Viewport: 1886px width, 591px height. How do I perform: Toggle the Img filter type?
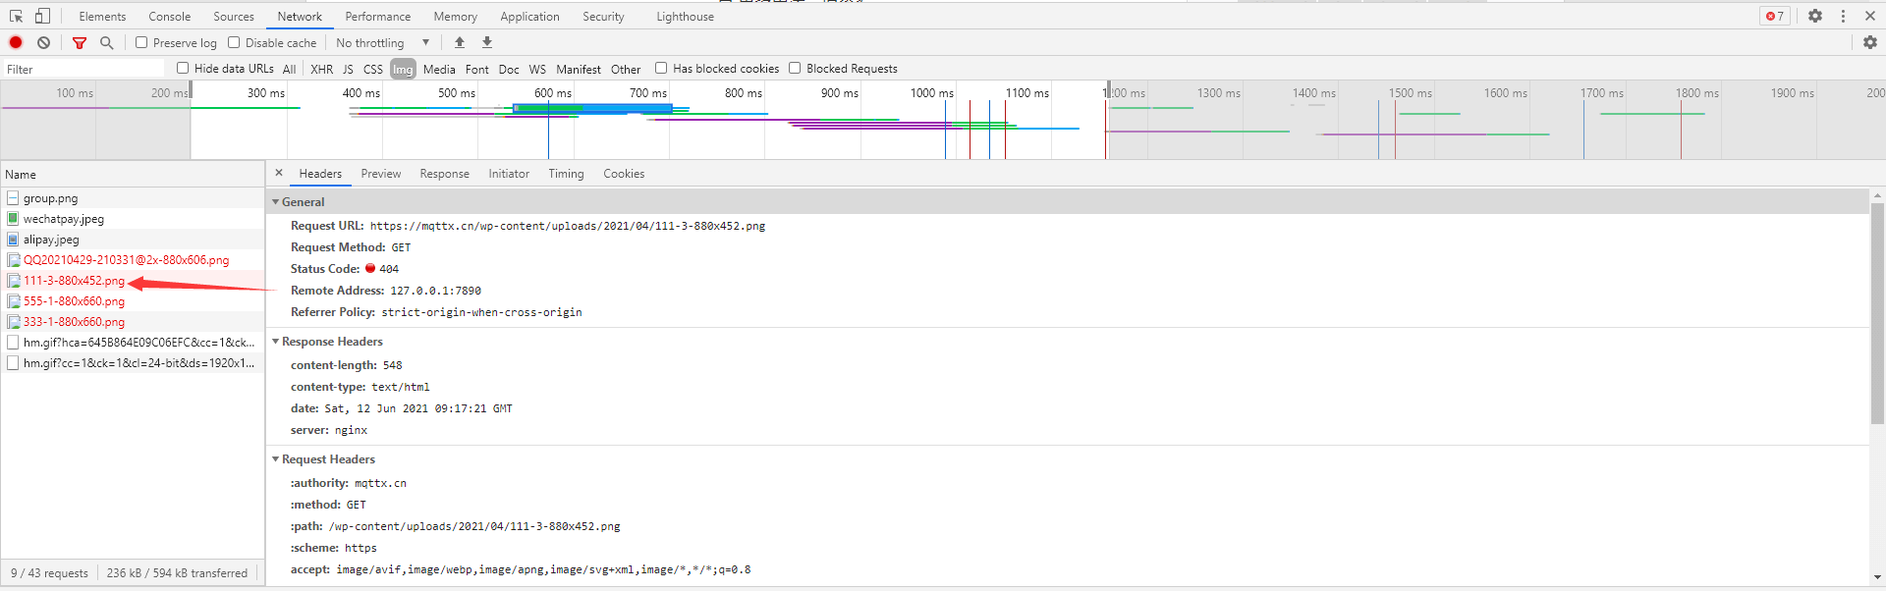[x=403, y=69]
